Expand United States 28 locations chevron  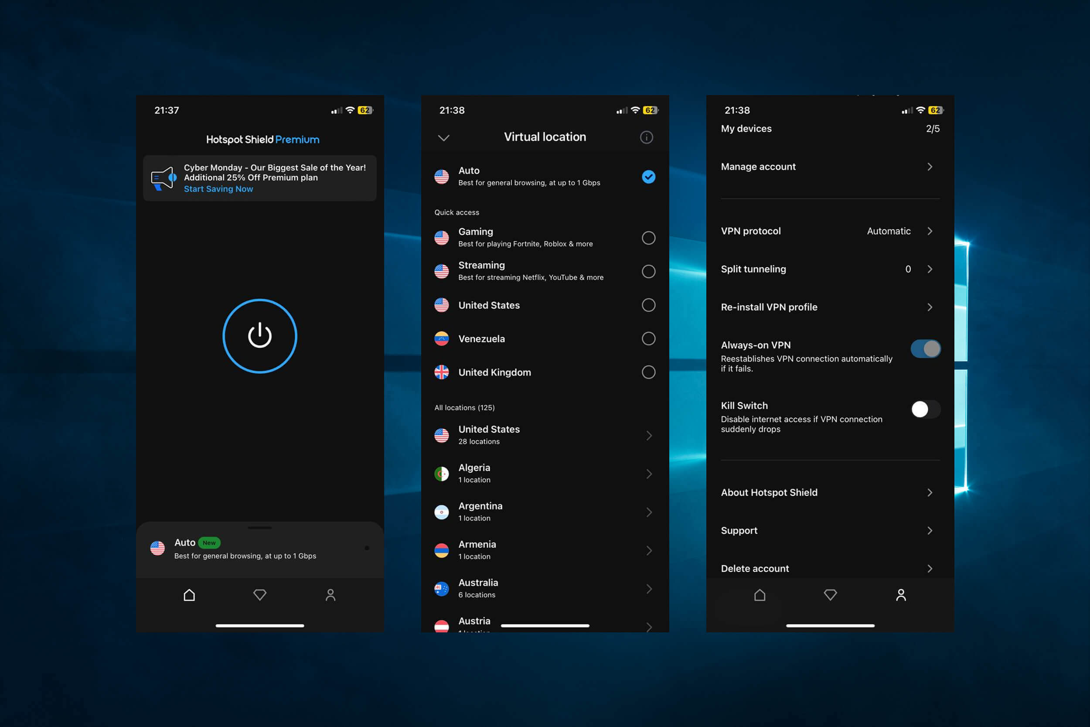[x=649, y=435]
